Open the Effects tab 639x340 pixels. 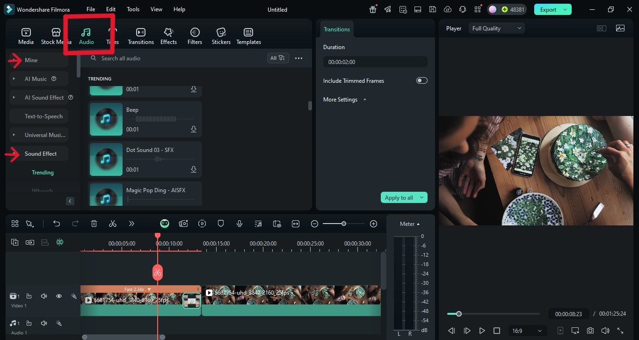[x=168, y=36]
